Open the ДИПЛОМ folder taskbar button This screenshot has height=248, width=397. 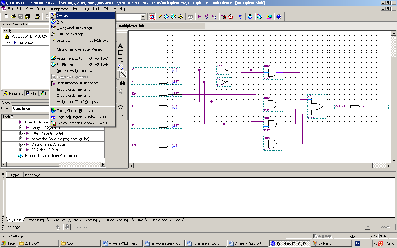[x=38, y=243]
